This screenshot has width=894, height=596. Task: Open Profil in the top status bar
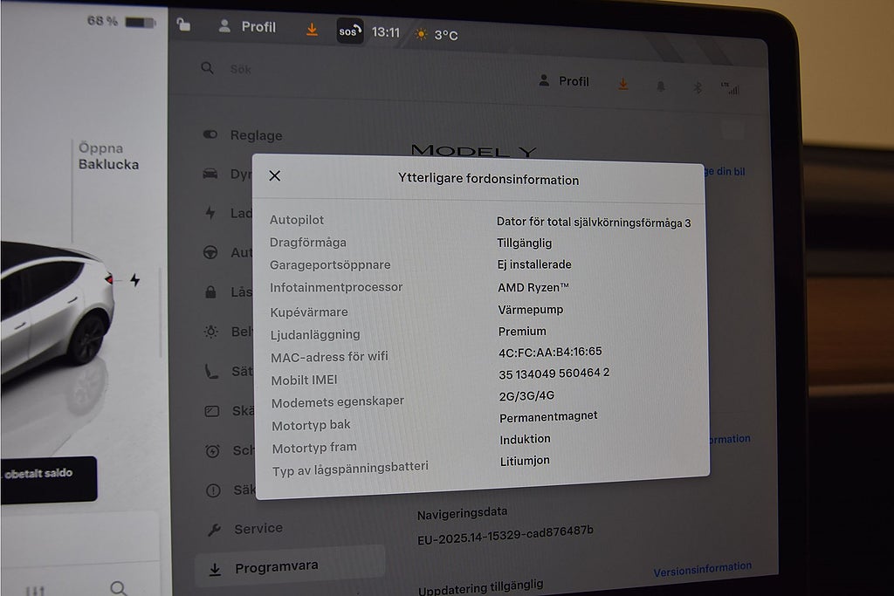coord(249,27)
